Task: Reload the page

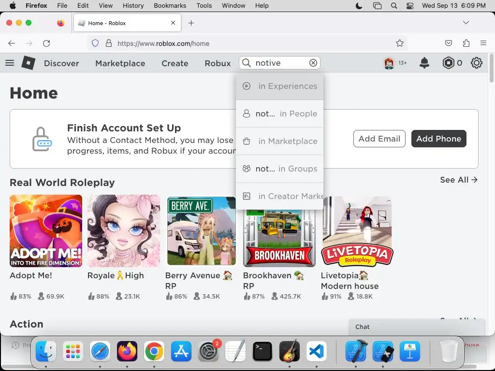Action: [x=46, y=43]
